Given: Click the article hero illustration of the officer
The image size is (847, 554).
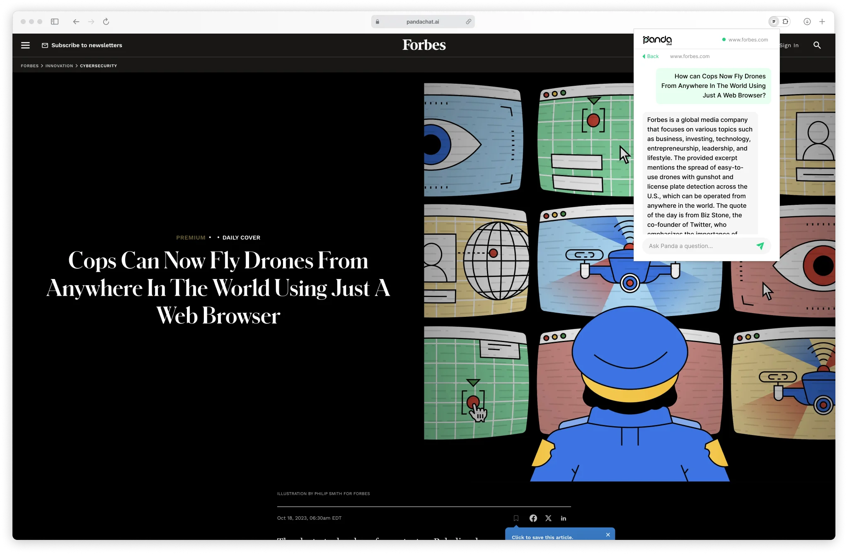Looking at the screenshot, I should point(629,282).
